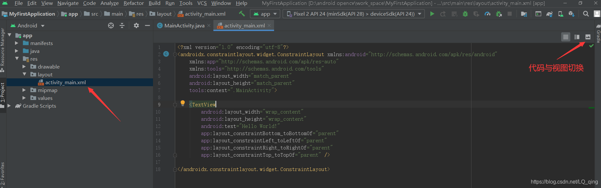Expand the drawable folder arrow

[x=24, y=66]
